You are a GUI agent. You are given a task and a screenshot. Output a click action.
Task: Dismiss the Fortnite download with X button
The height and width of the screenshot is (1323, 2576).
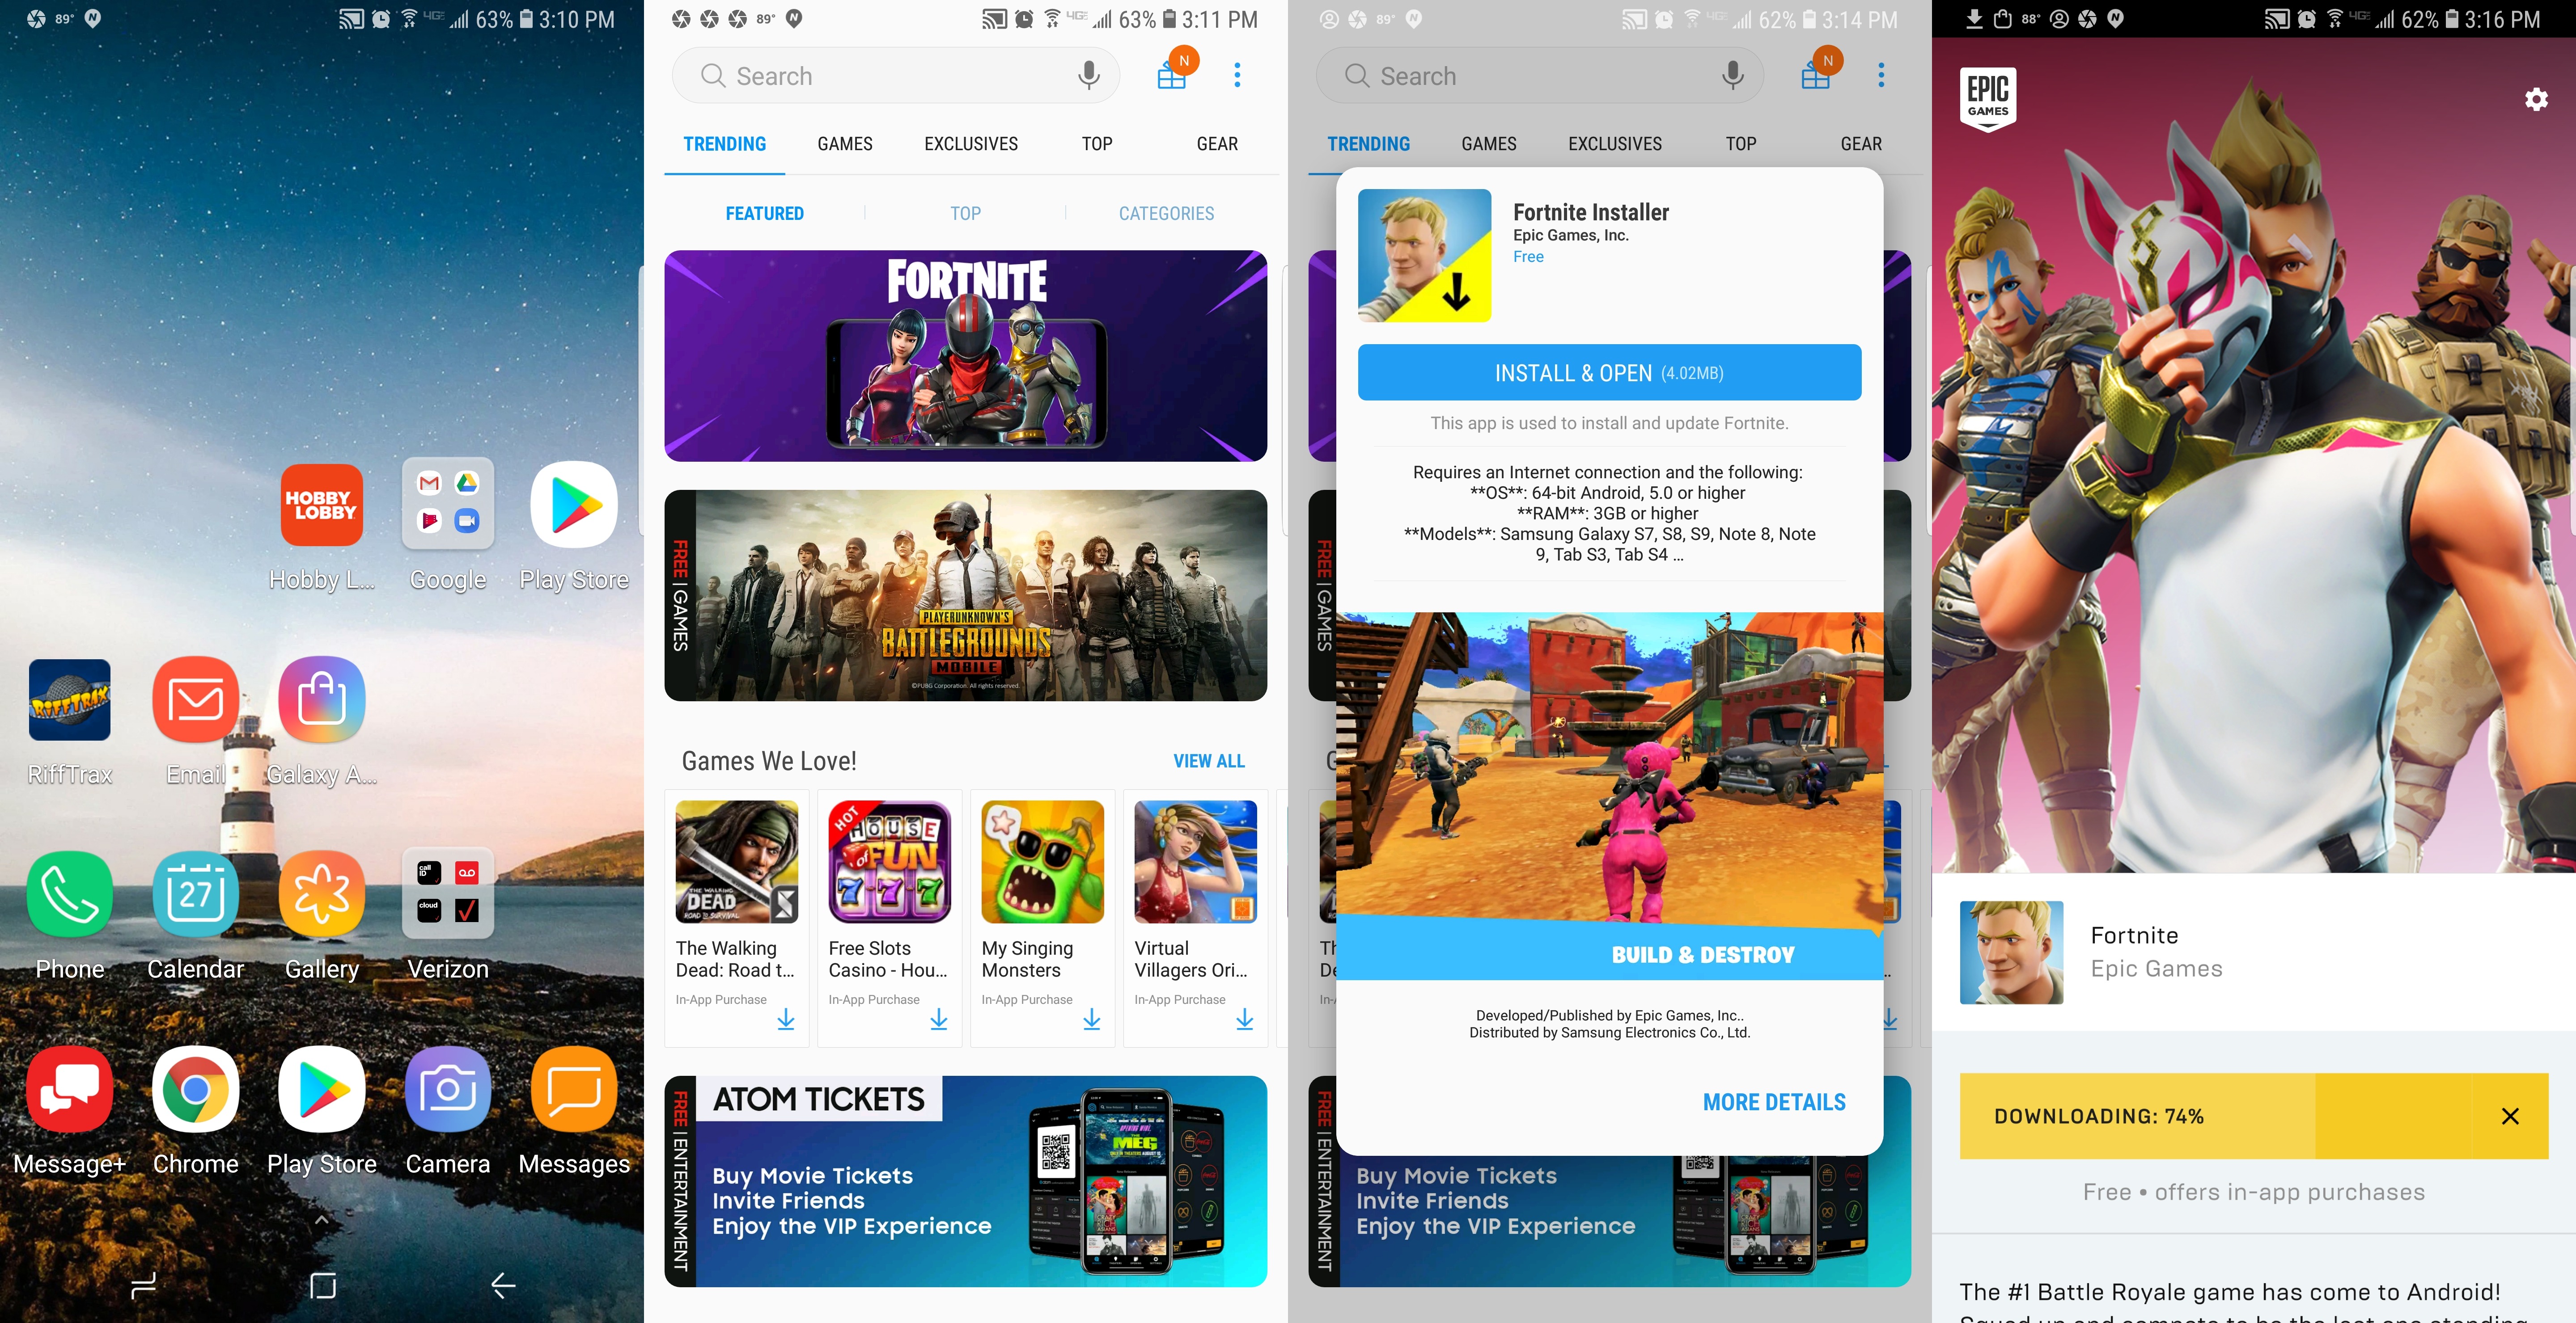click(x=2513, y=1114)
